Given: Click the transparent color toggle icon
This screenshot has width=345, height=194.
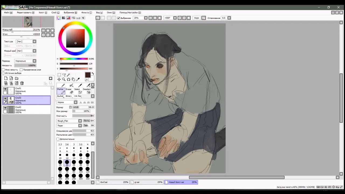Looking at the screenshot, I should pyautogui.click(x=86, y=80).
